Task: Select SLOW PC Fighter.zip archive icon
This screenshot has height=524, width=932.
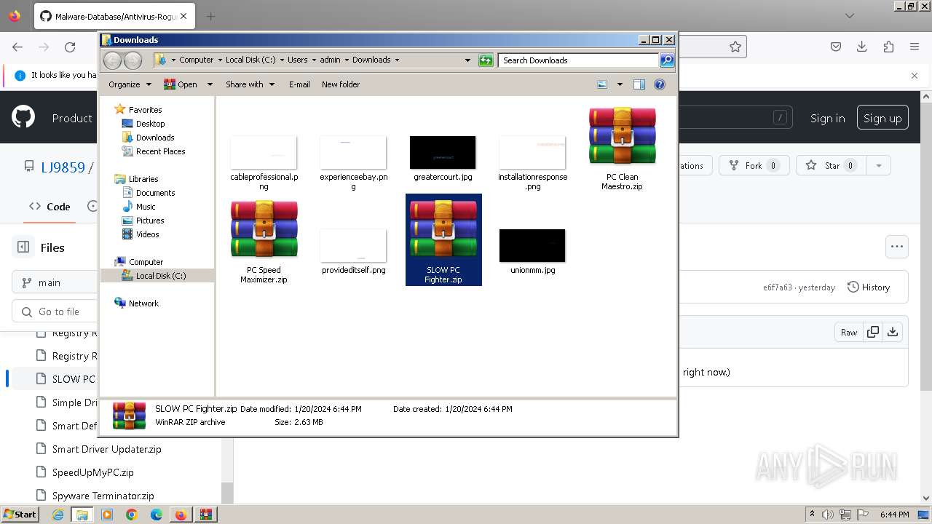Action: click(x=443, y=229)
